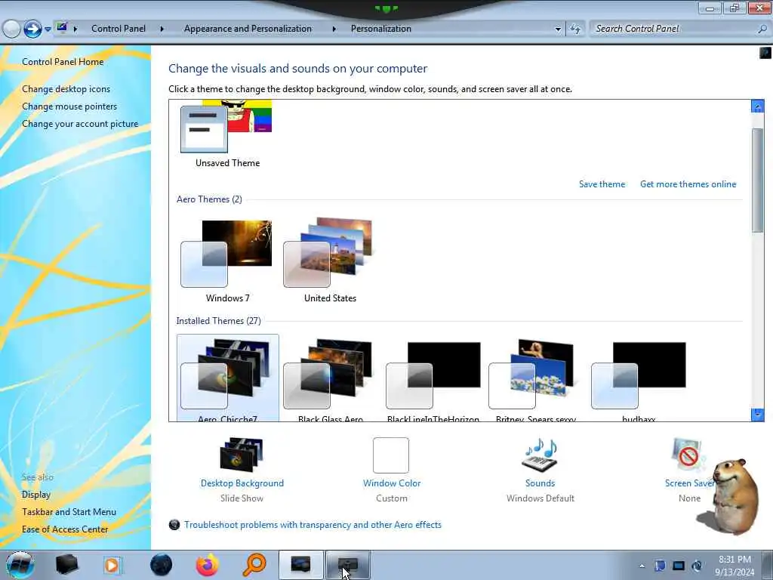Click Installed Themes (27) group header
Screen dimensions: 773x580
click(x=218, y=320)
